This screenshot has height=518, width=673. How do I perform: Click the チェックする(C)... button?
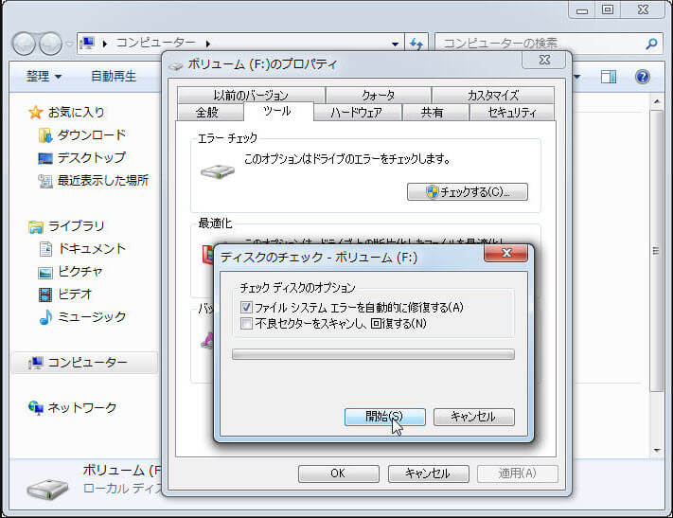click(468, 191)
